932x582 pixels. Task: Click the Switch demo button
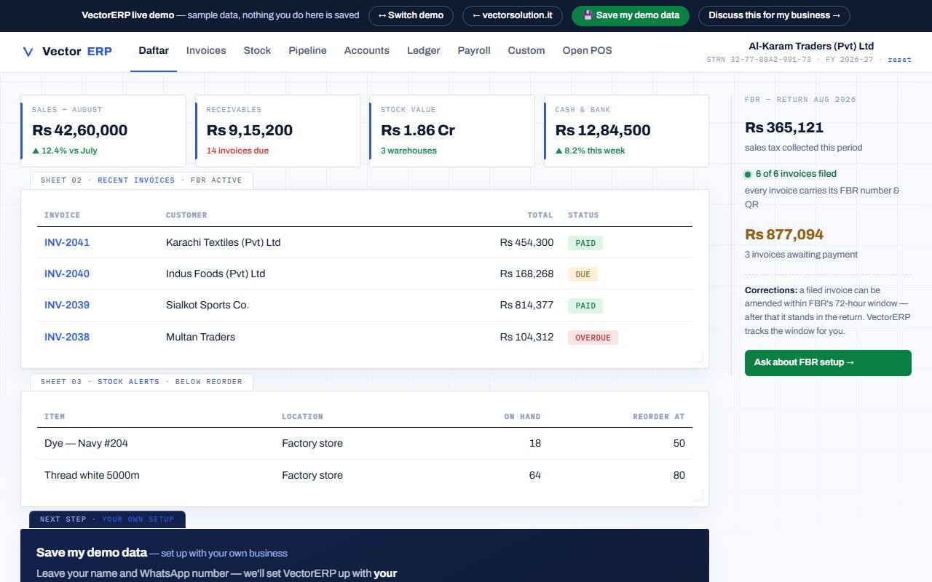(411, 15)
